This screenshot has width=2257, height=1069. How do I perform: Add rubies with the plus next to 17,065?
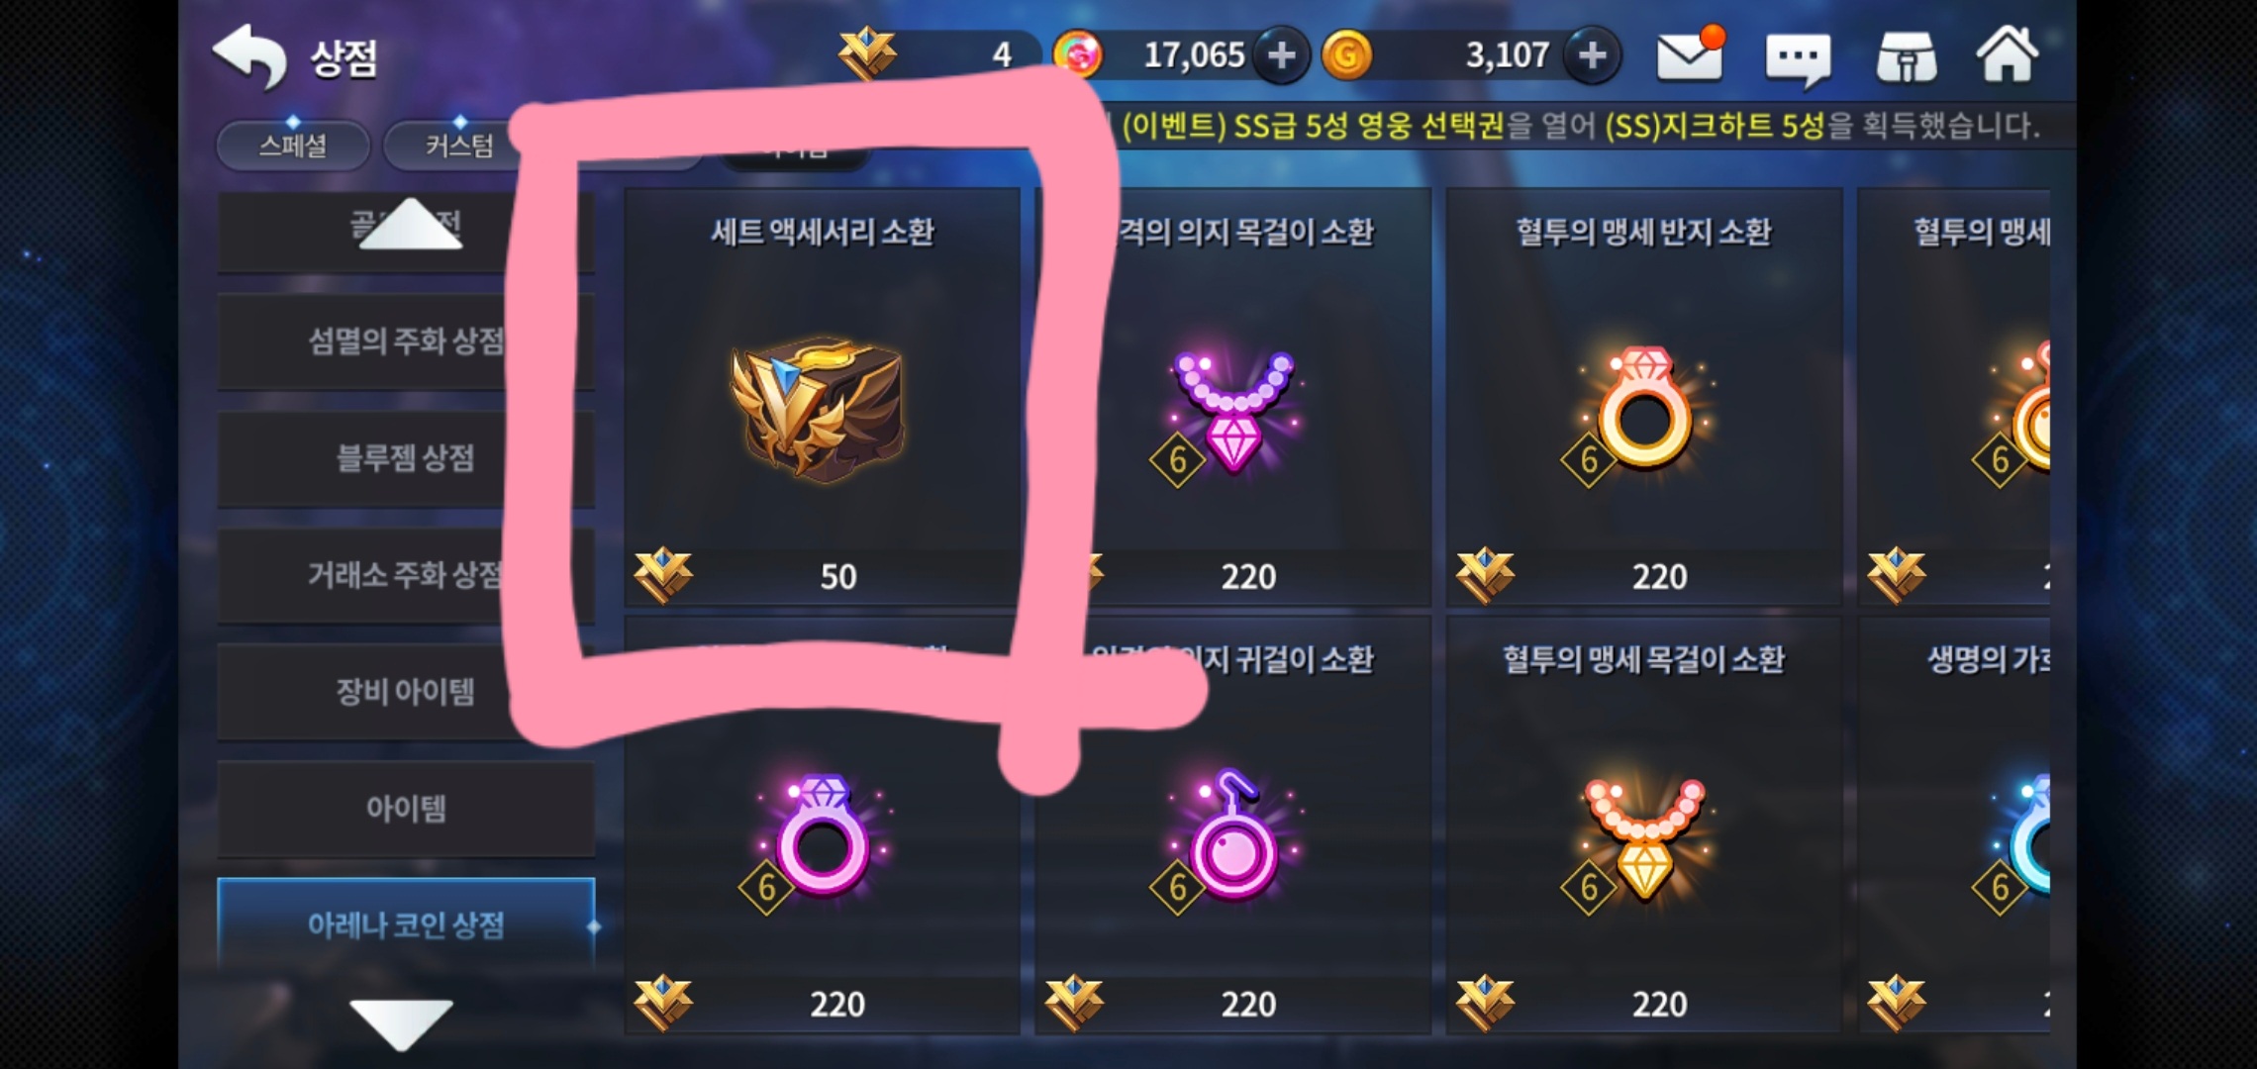1281,54
